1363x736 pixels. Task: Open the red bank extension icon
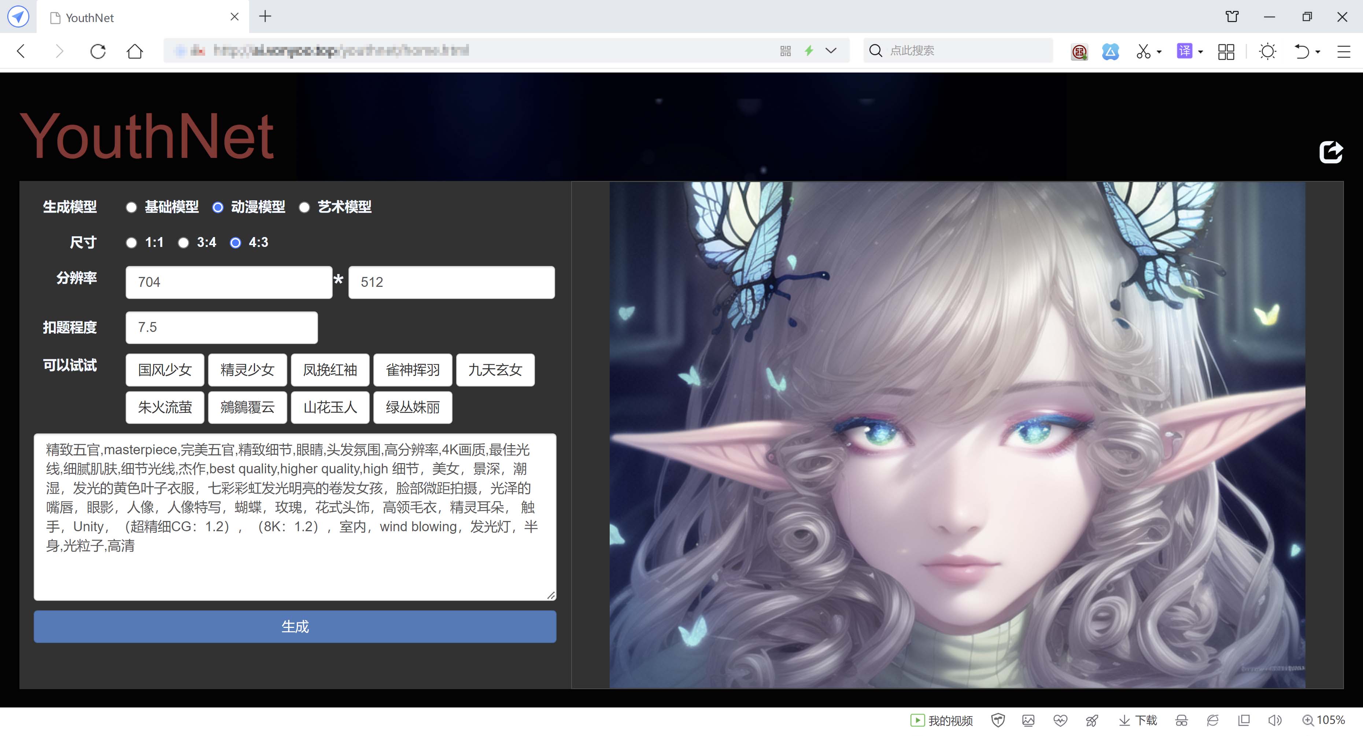coord(1079,51)
